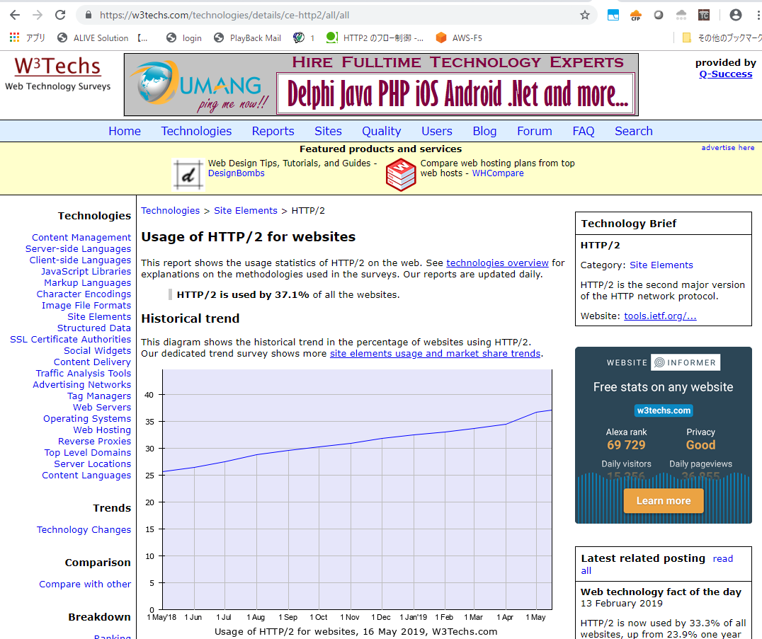
Task: Open Technologies in the blue nav bar
Action: tap(196, 131)
